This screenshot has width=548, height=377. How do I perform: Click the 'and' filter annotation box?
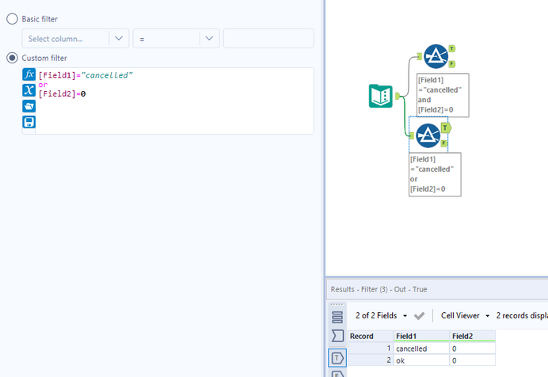click(443, 95)
